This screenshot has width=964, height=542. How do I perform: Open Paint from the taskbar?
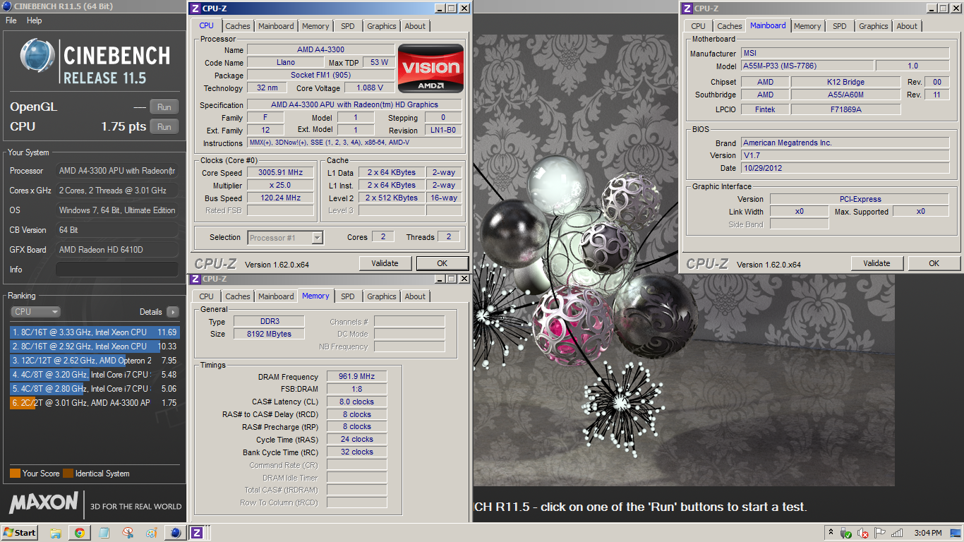(151, 533)
